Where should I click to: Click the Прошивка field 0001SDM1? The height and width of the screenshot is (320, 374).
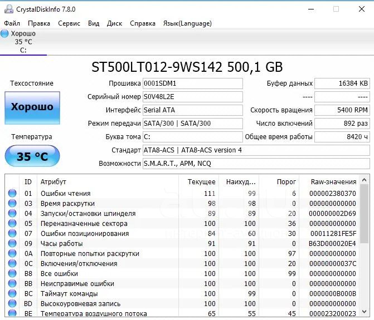tap(193, 83)
